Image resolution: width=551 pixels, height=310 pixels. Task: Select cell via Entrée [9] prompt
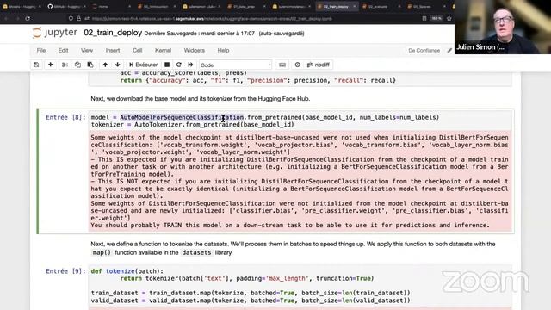pos(65,271)
